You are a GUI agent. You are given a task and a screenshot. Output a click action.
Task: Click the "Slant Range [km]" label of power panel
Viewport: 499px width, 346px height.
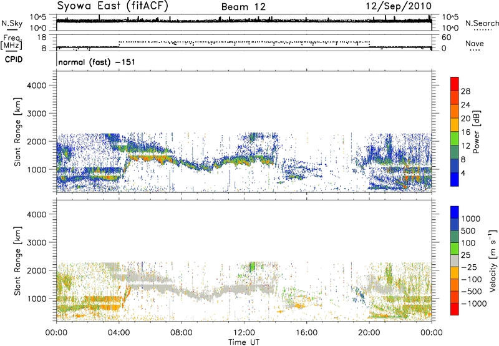pyautogui.click(x=17, y=132)
